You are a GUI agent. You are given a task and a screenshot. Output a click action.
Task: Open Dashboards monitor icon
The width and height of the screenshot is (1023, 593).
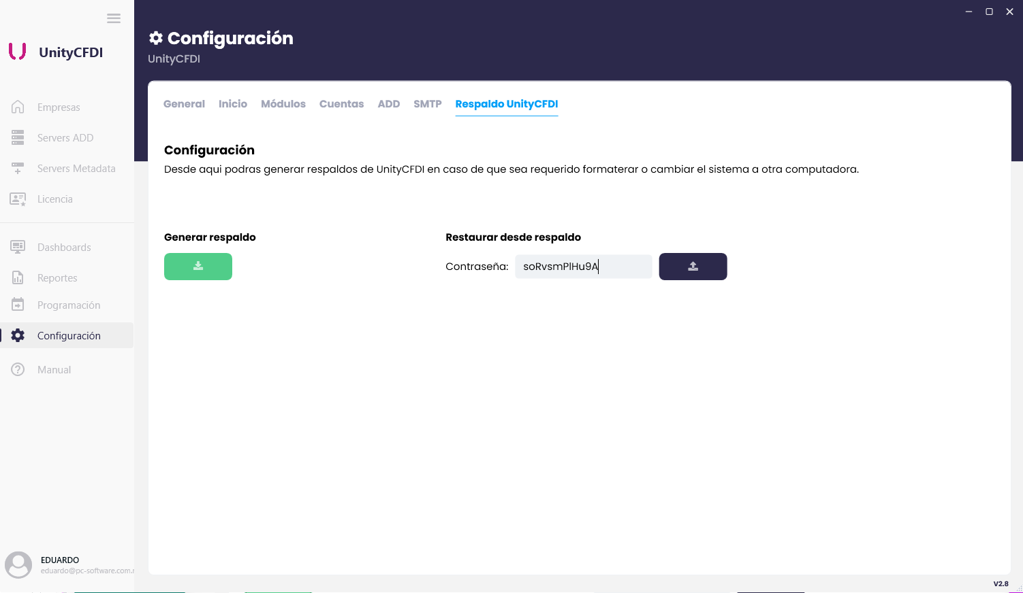18,247
